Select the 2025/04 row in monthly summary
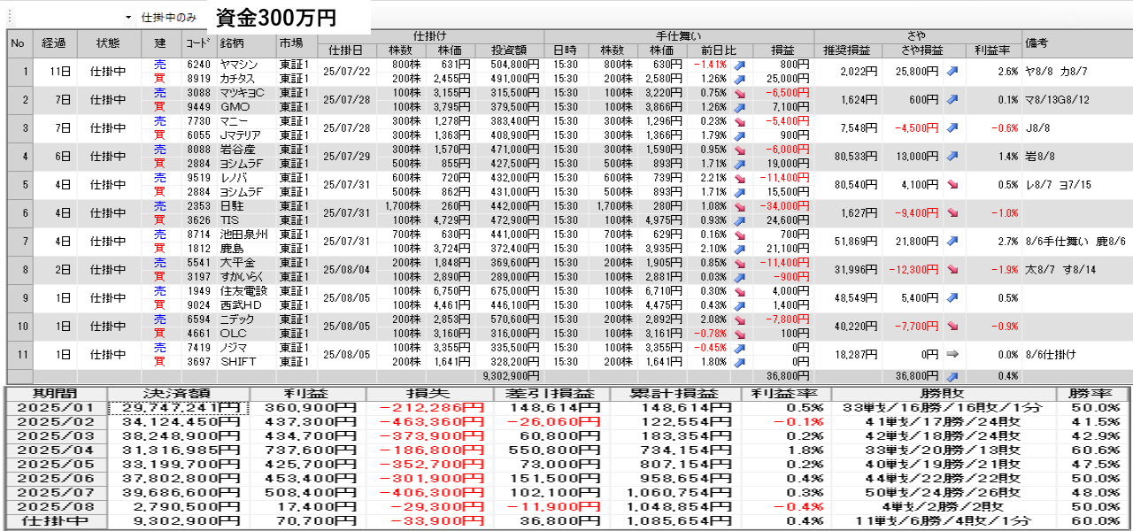Image resolution: width=1133 pixels, height=531 pixels. 55,450
